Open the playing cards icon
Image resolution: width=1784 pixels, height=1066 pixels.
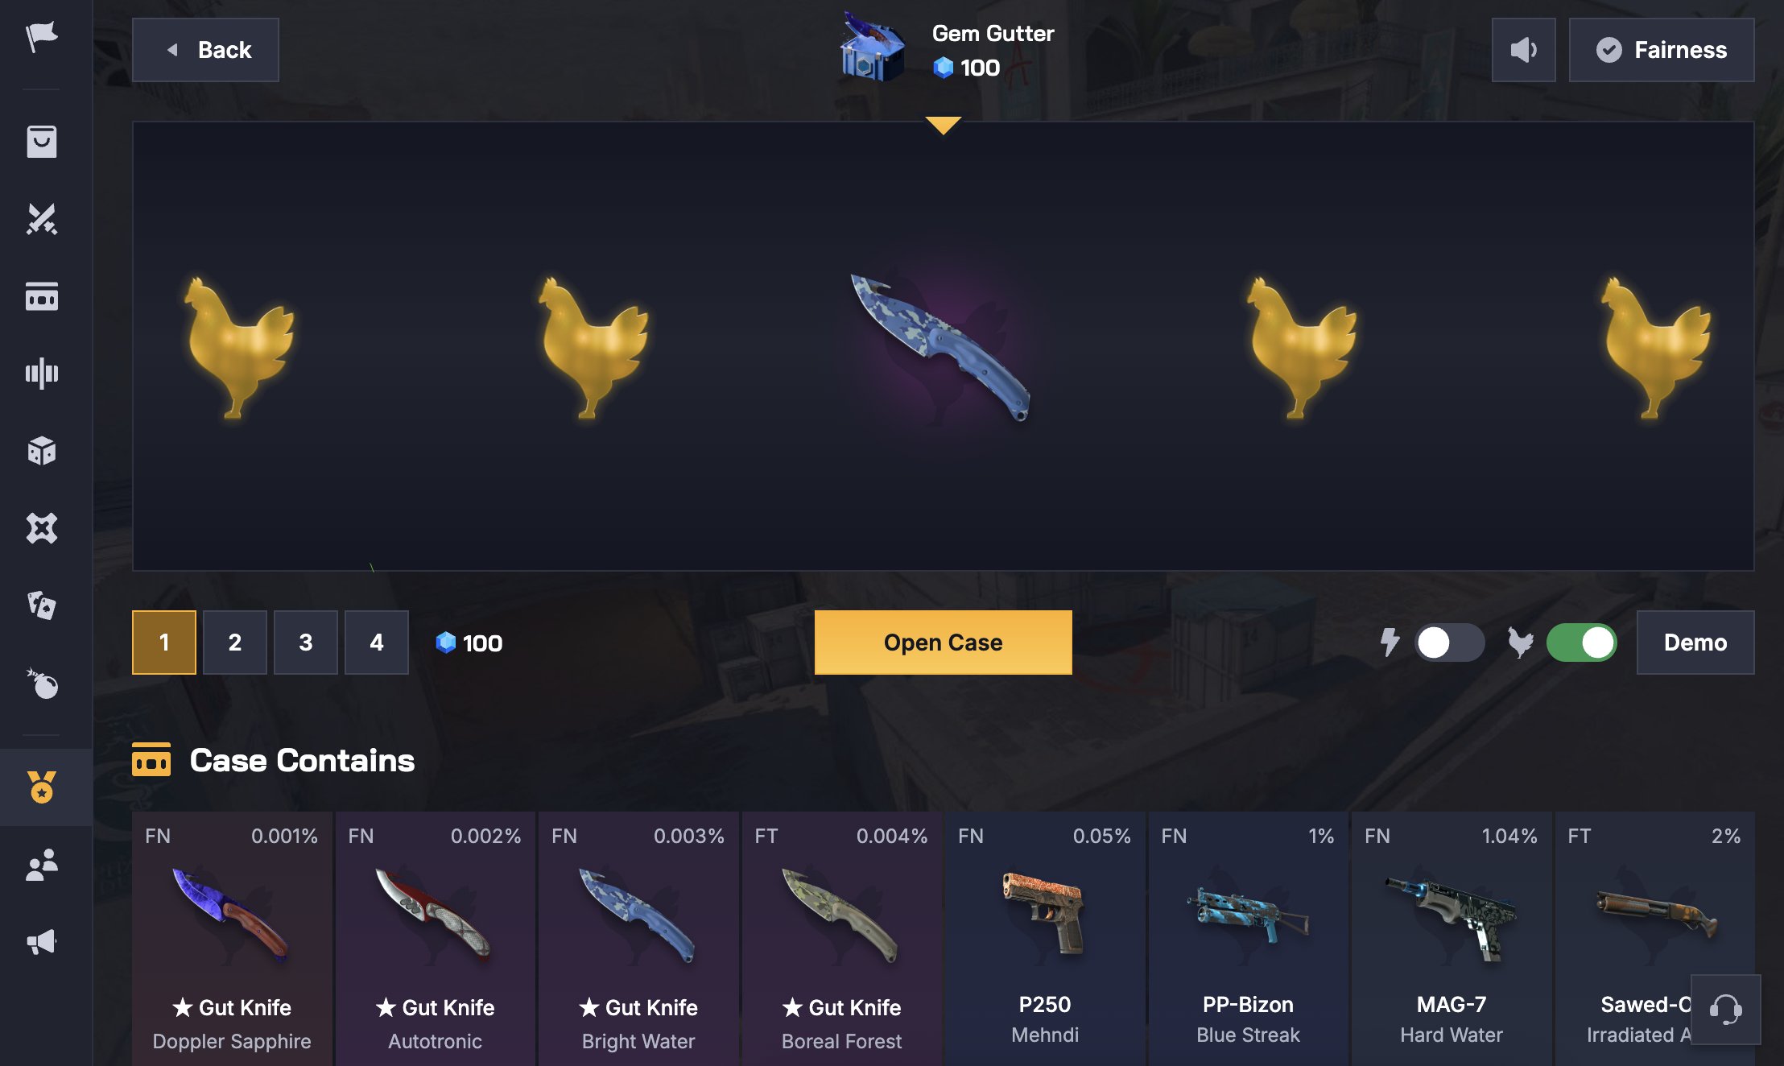click(x=41, y=605)
